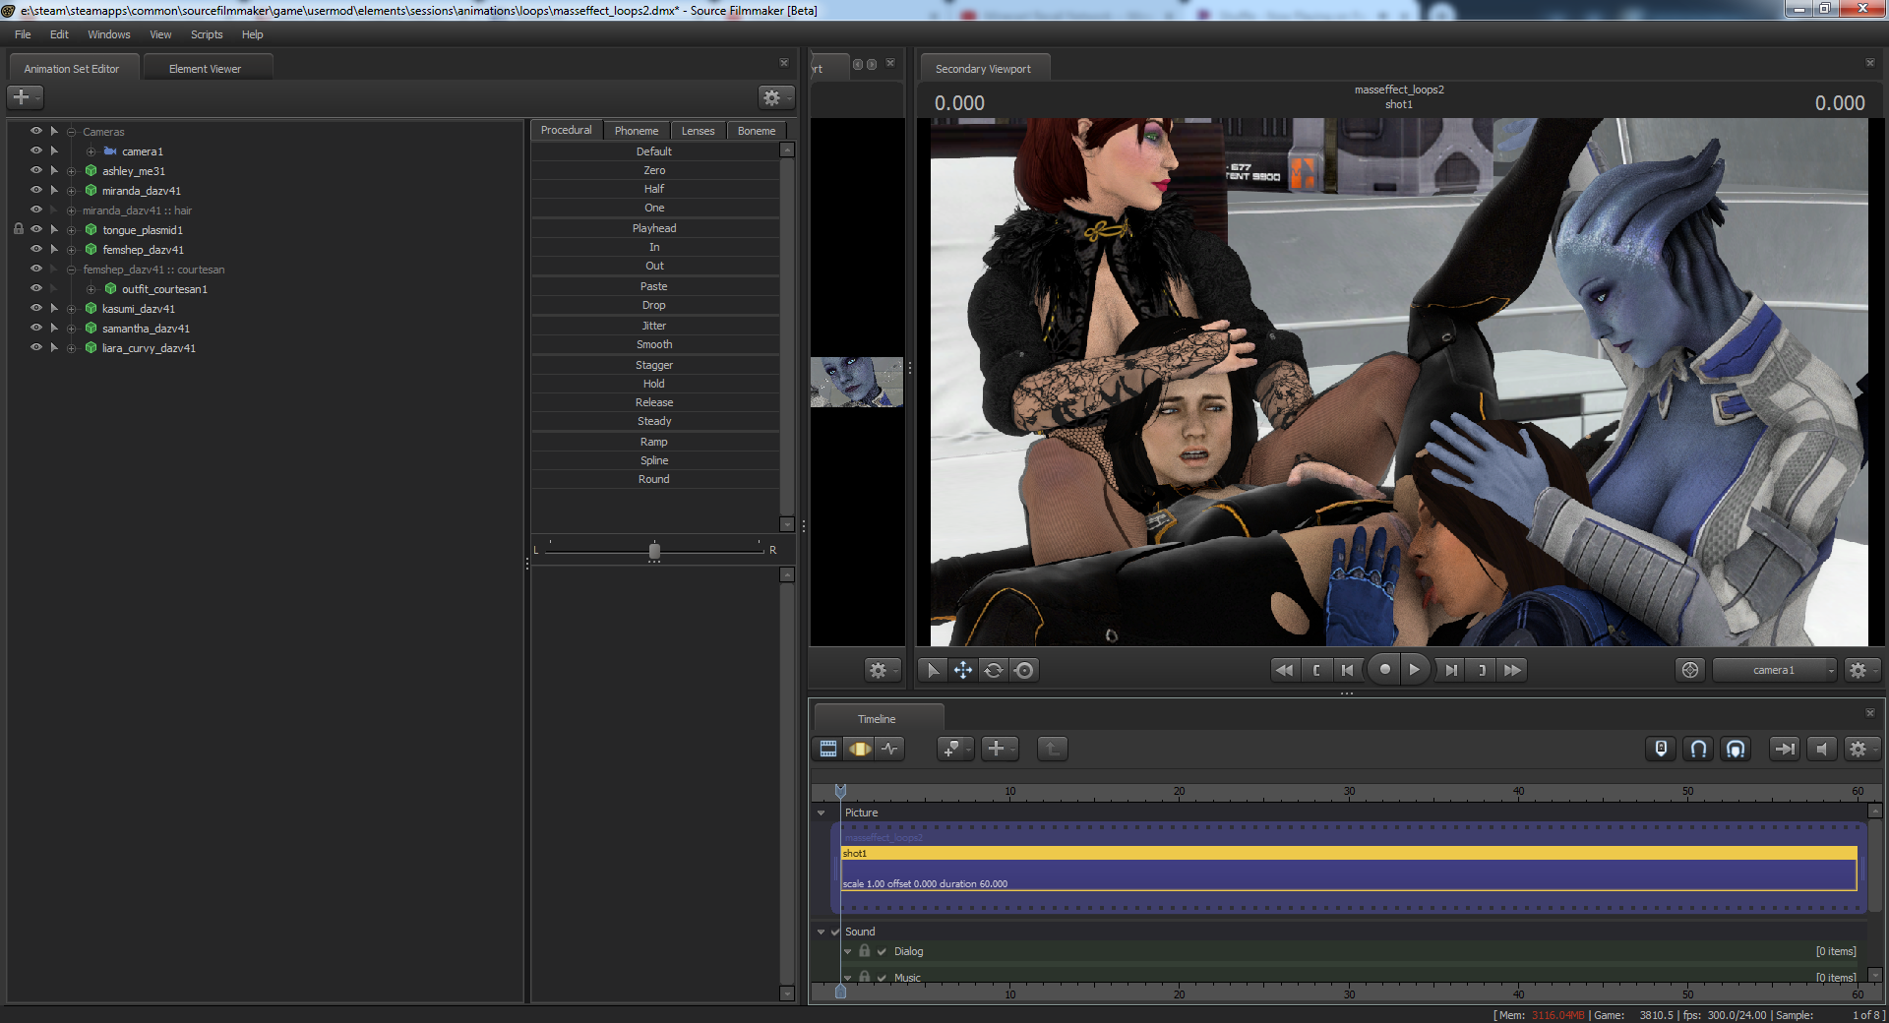Image resolution: width=1889 pixels, height=1023 pixels.
Task: Click the timeline plus add button
Action: pos(999,749)
